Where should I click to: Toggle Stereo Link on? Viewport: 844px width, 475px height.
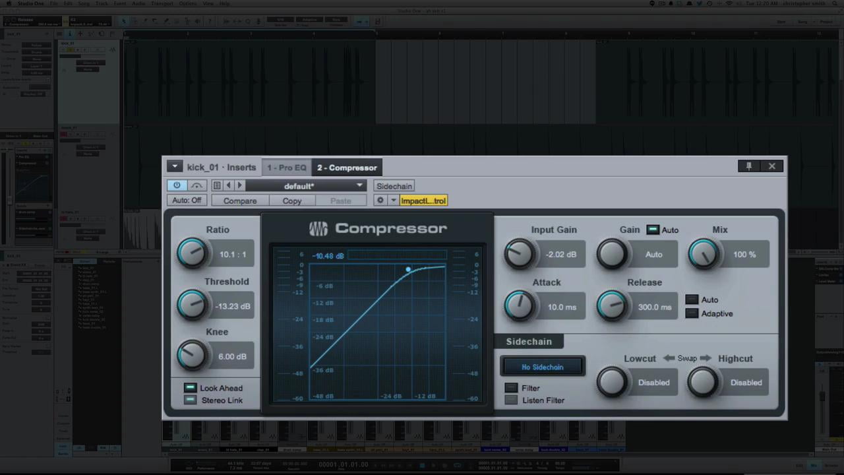point(190,400)
